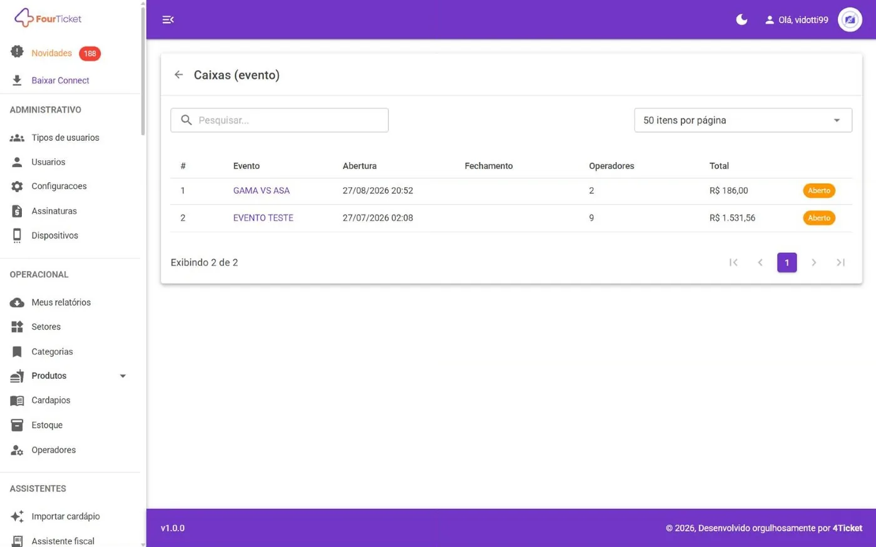Click the Assinaturas icon
The height and width of the screenshot is (547, 876).
pyautogui.click(x=17, y=211)
